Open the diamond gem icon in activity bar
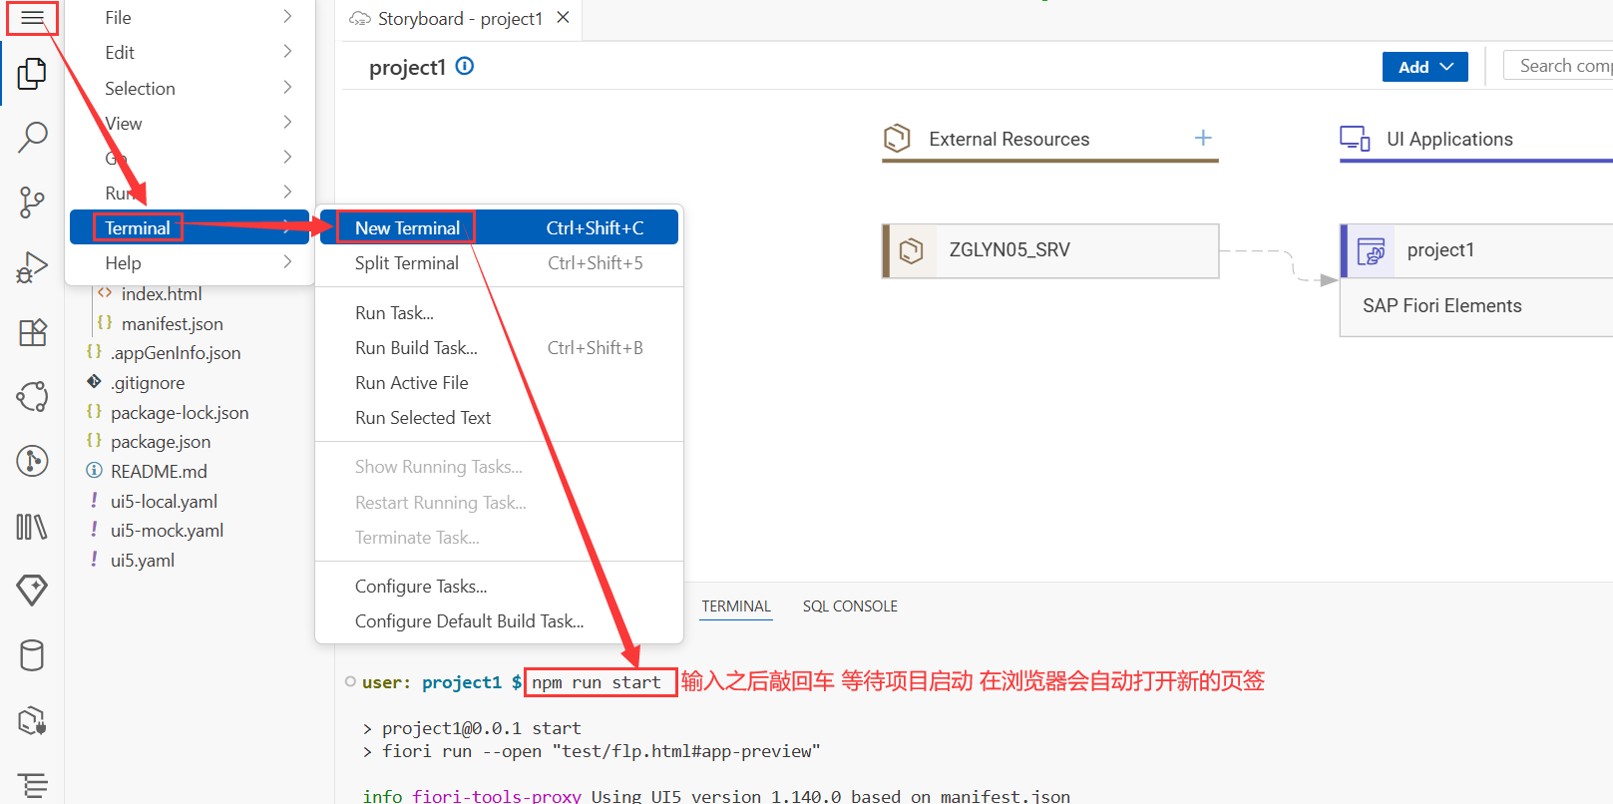The width and height of the screenshot is (1613, 804). (x=32, y=591)
